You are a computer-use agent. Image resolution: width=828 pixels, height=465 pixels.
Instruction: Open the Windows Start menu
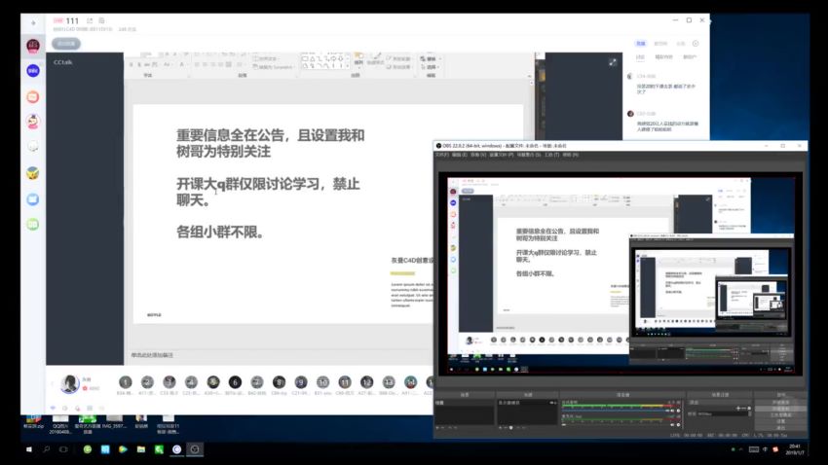[x=29, y=449]
